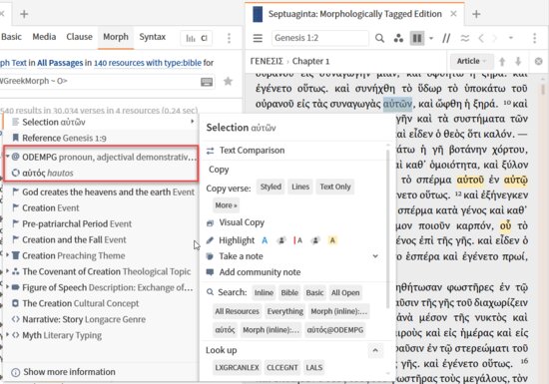
Task: Apply the yellow A highlight style
Action: [x=332, y=240]
